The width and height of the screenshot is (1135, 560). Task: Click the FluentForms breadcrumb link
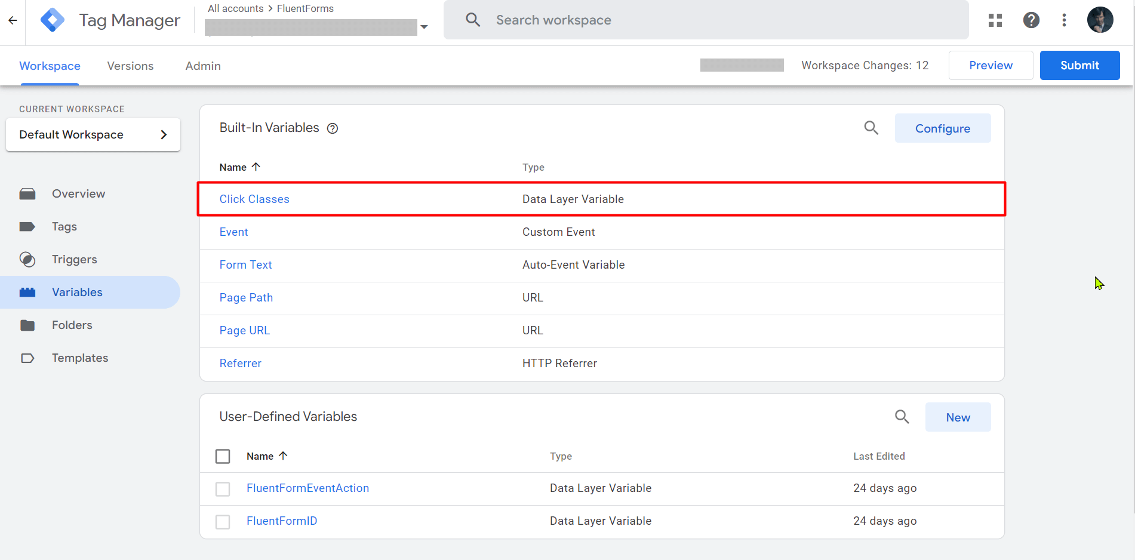305,8
